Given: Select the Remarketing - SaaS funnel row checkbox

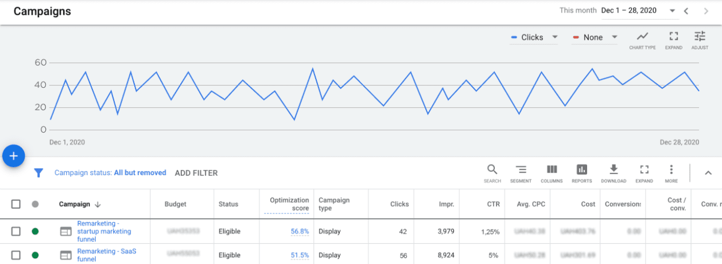Looking at the screenshot, I should pyautogui.click(x=16, y=255).
